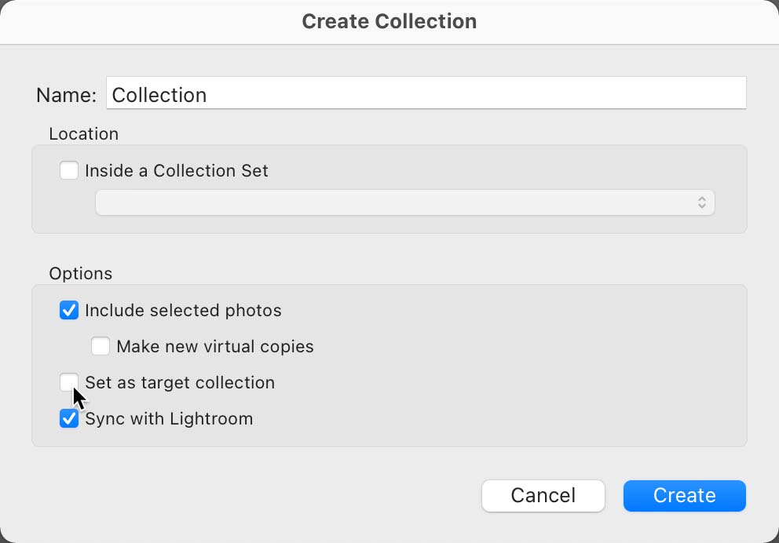
Task: Click the "Name:" field label
Action: pos(67,95)
